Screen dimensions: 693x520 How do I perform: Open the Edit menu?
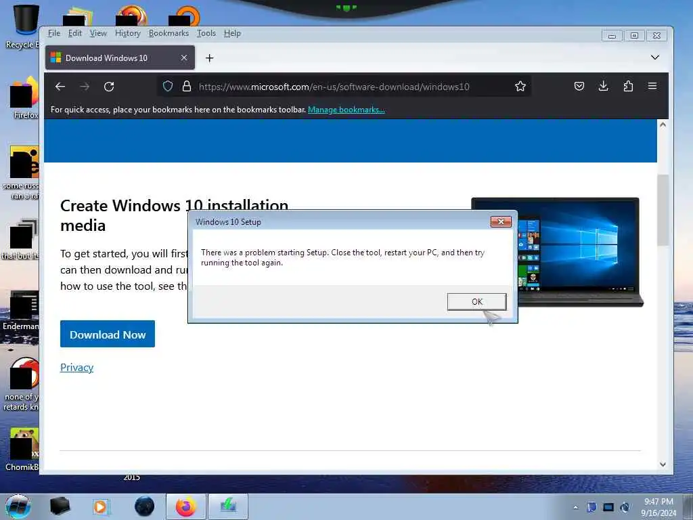click(x=74, y=33)
